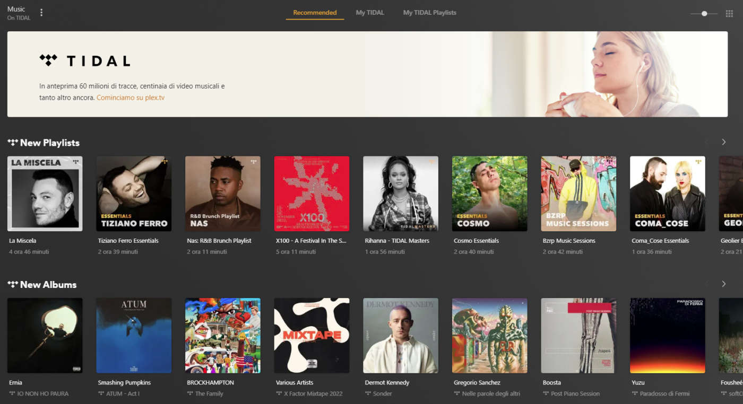Open the red X100 festival playlist cover
This screenshot has width=743, height=404.
pos(312,194)
